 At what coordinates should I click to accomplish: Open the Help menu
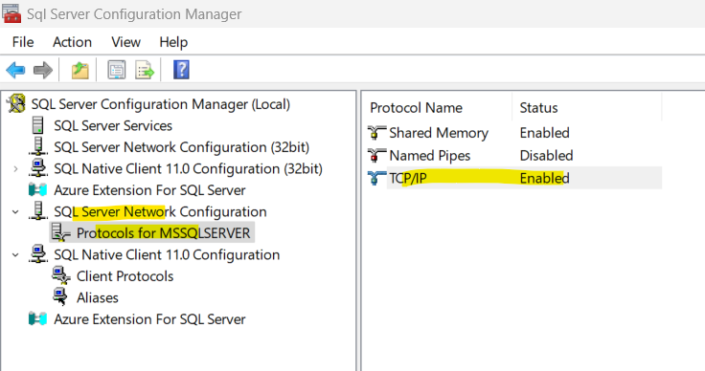pyautogui.click(x=173, y=42)
